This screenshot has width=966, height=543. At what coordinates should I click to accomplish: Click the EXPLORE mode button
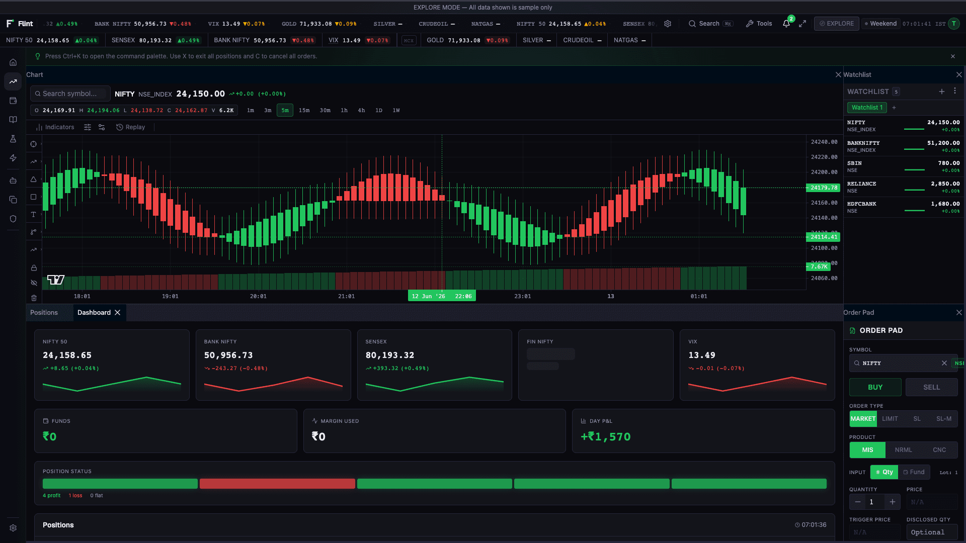coord(836,24)
